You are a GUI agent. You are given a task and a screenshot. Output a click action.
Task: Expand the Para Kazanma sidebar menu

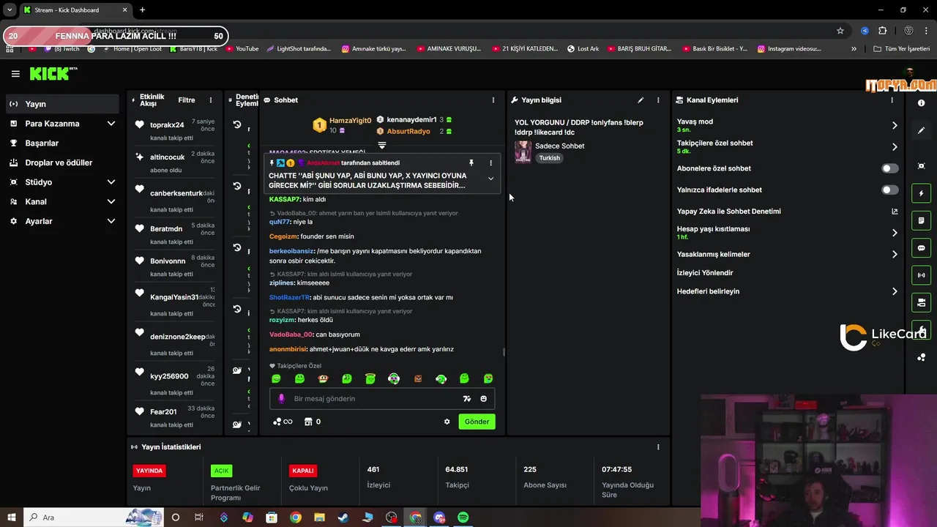pyautogui.click(x=62, y=124)
